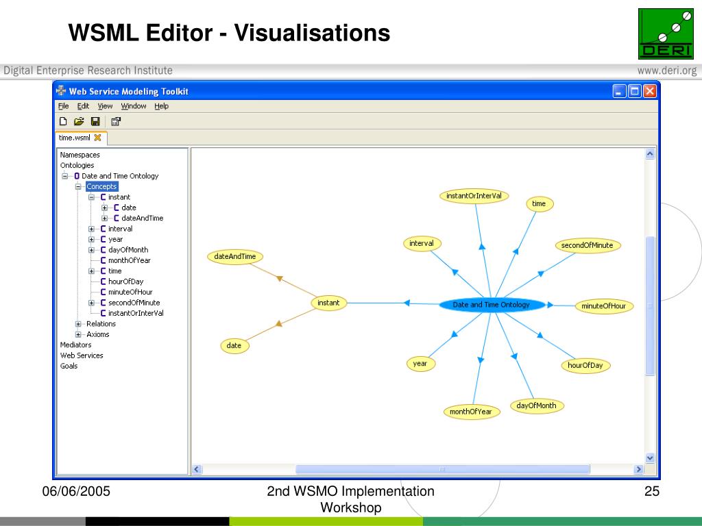Click the concept icon beside year in the tree

point(103,239)
